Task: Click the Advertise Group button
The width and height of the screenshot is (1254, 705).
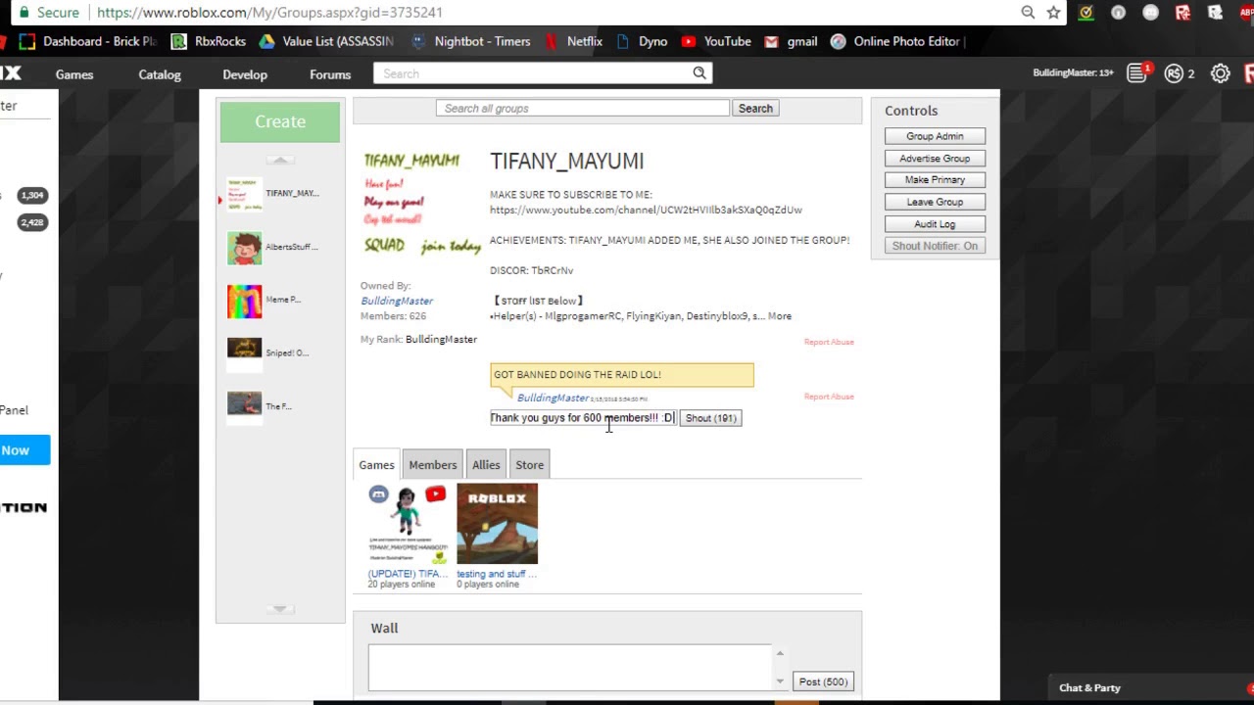Action: [935, 159]
